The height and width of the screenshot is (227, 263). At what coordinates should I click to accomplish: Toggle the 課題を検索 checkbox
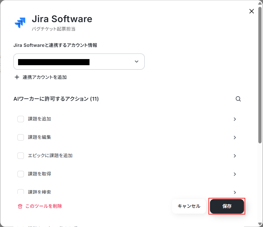pyautogui.click(x=21, y=192)
